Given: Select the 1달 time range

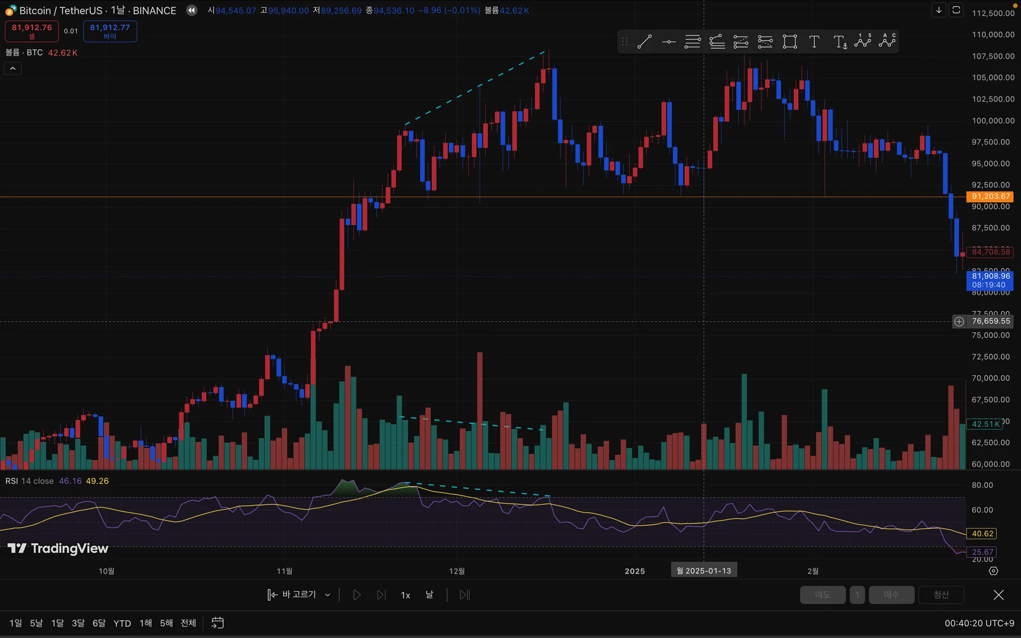Looking at the screenshot, I should 57,623.
